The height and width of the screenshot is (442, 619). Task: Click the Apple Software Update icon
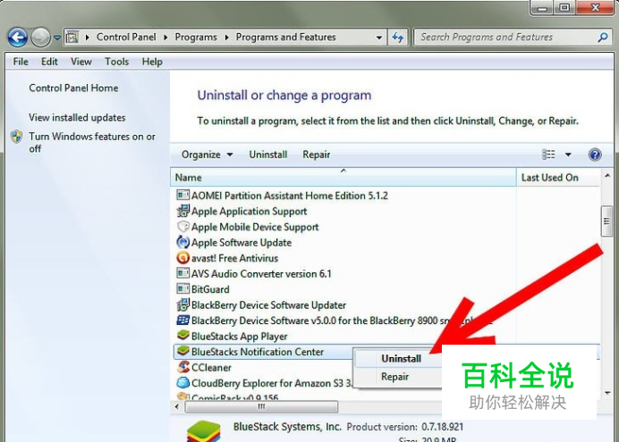point(182,242)
